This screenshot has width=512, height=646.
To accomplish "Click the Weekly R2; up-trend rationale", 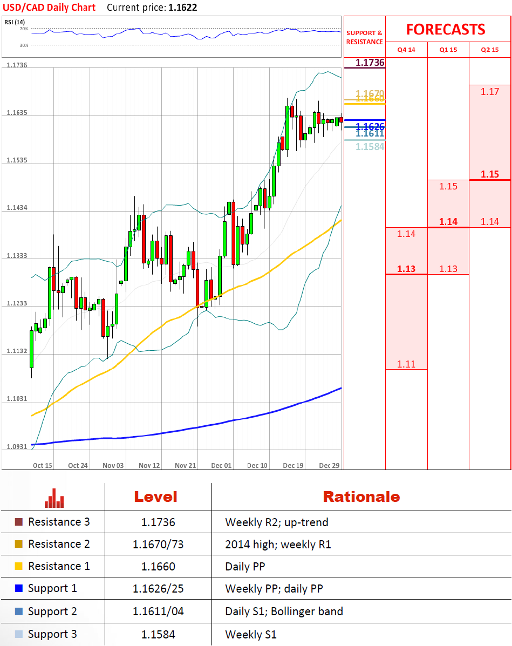I will (x=277, y=522).
